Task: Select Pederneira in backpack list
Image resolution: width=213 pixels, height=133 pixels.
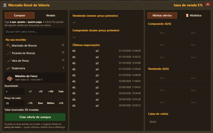Action: coord(35,68)
